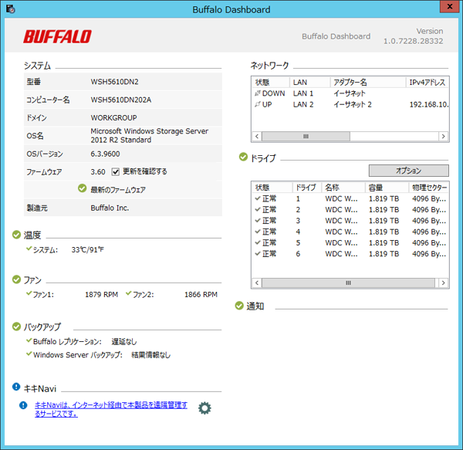Click the 名称 column header in drive table
Viewport: 463px width, 450px height.
click(x=343, y=188)
